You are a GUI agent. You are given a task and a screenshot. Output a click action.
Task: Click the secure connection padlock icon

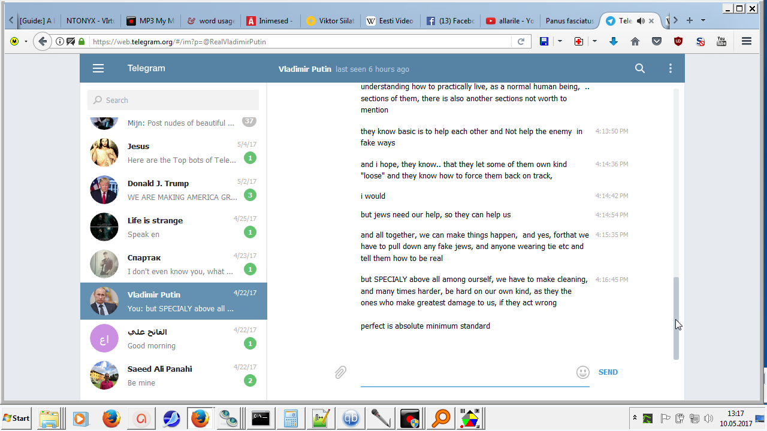[81, 42]
